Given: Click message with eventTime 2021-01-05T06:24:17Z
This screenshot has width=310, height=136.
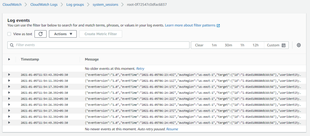Looking at the screenshot, I should pos(193,87).
